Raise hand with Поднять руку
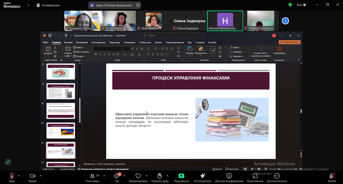The image size is (343, 184). [x=159, y=176]
